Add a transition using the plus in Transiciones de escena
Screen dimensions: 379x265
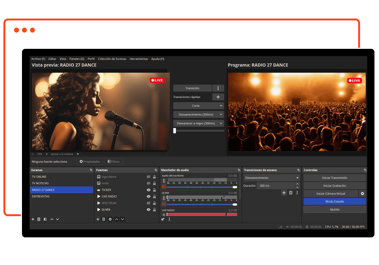(x=284, y=193)
